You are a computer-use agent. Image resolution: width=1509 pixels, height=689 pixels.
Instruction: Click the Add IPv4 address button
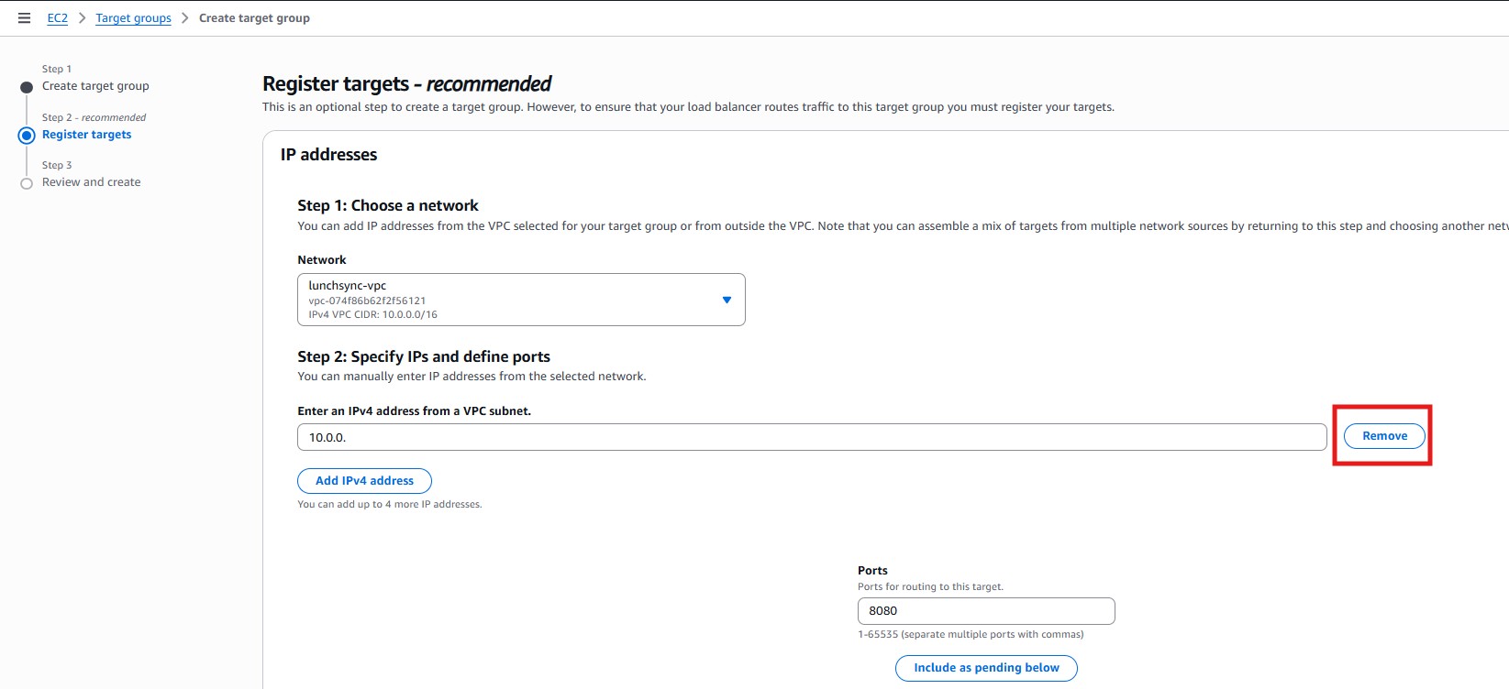(x=364, y=481)
